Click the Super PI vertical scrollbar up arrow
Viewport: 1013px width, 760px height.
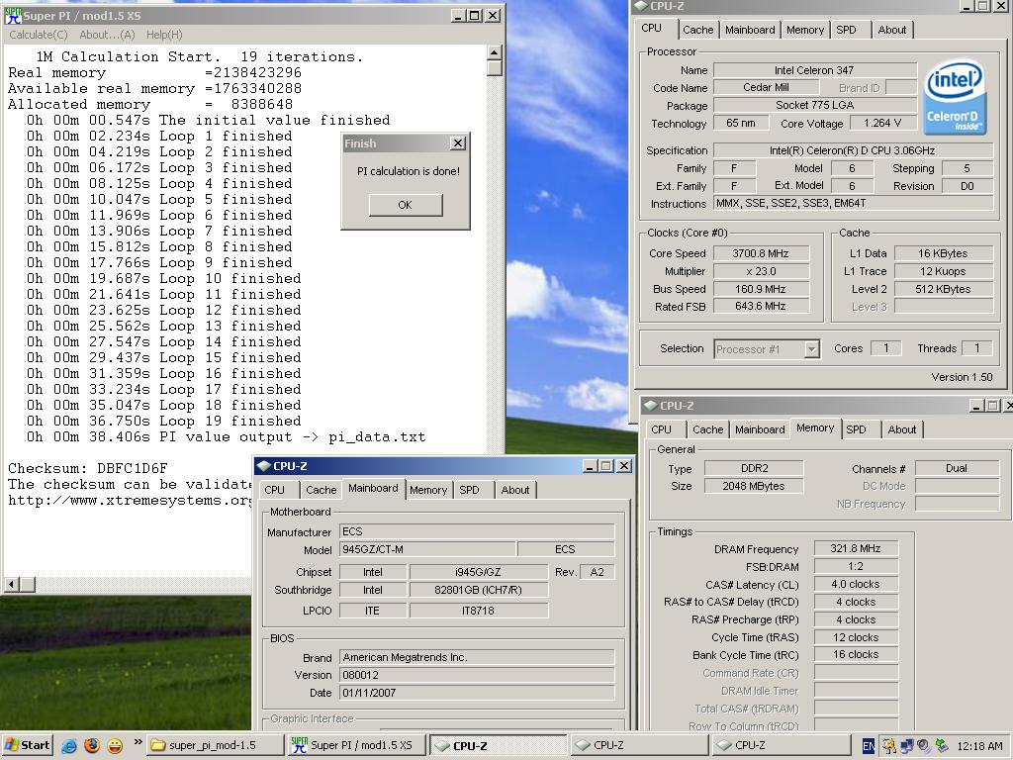click(495, 53)
